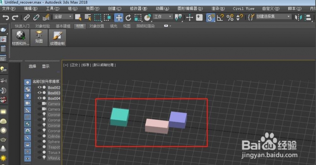Viewport: 316px width, 165px height.
Task: Activate the Select and Place tool
Action: pyautogui.click(x=148, y=18)
